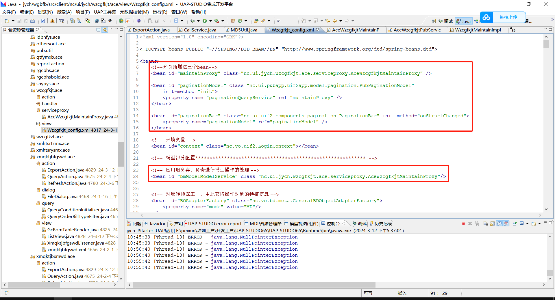Open package explorer view menu triangle
This screenshot has width=555, height=300.
[111, 29]
